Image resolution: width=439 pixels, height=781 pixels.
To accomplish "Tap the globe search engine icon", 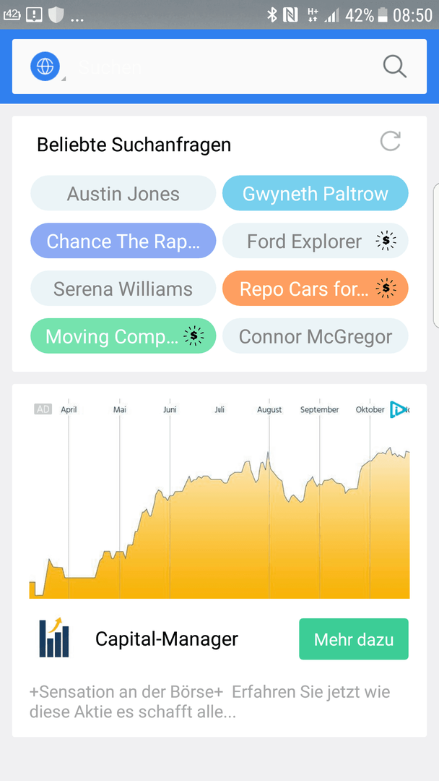I will (45, 67).
